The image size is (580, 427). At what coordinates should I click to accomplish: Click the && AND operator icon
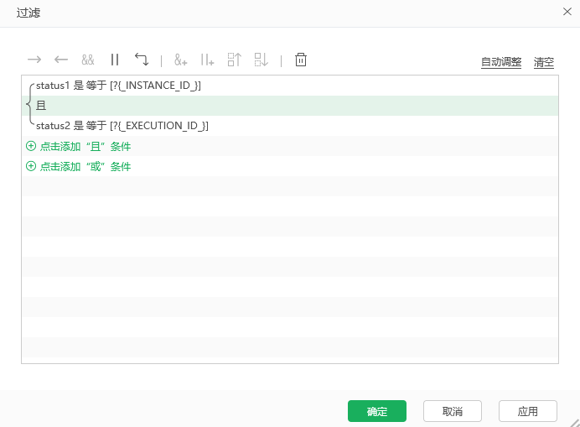point(88,60)
